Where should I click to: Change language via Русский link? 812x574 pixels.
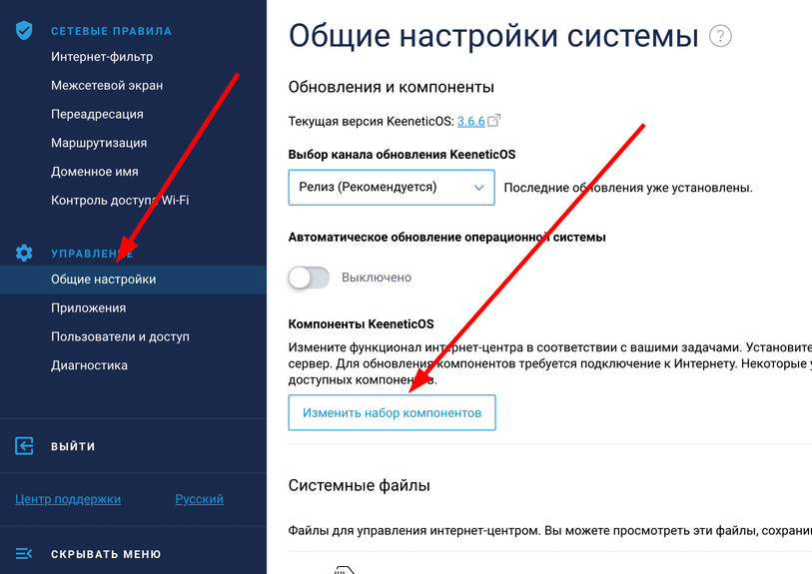point(199,499)
